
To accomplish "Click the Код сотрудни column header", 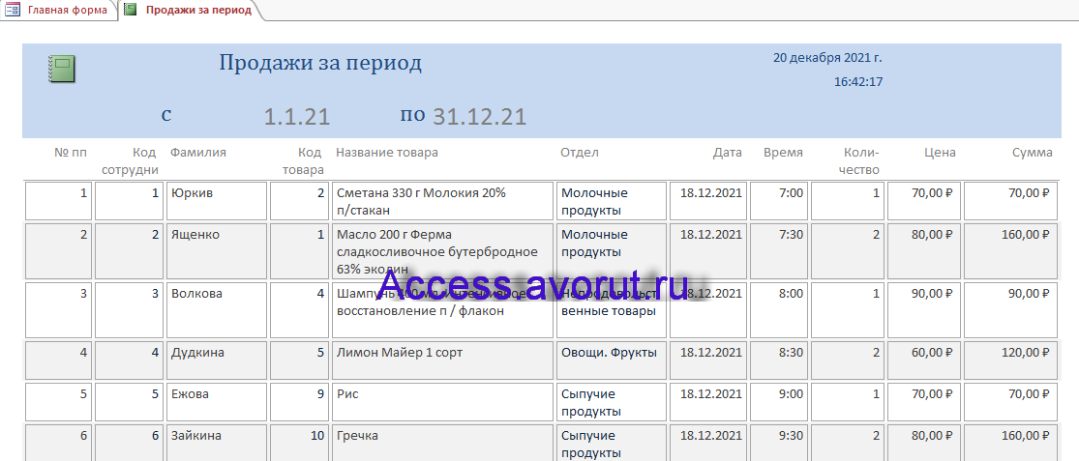I will click(x=130, y=160).
